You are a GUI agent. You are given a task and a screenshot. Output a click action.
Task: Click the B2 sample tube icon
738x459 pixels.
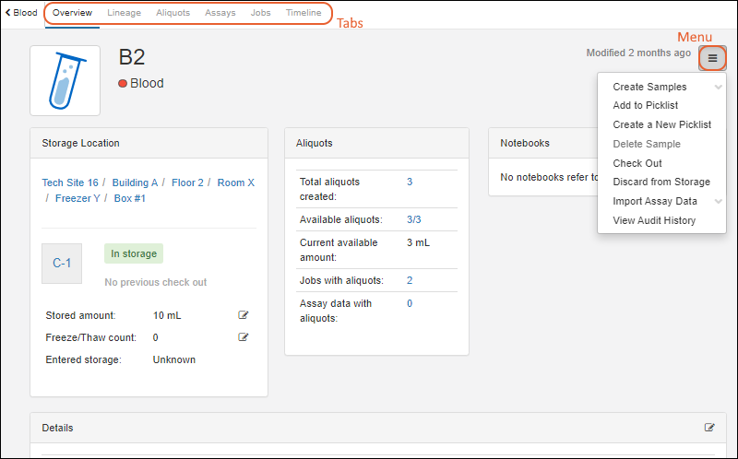pyautogui.click(x=65, y=81)
